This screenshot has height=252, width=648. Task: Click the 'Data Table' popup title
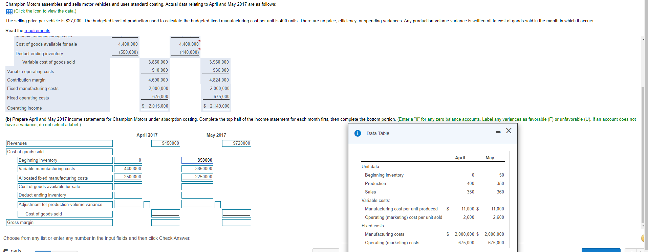pos(378,133)
